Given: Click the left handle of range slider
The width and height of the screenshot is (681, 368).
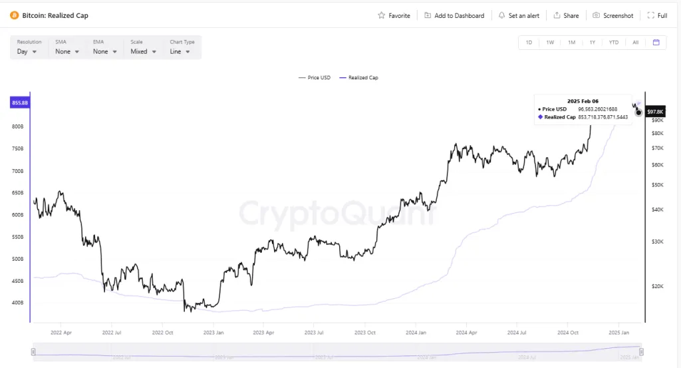Looking at the screenshot, I should pos(33,351).
